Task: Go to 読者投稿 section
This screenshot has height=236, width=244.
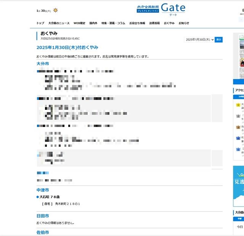Action: pyautogui.click(x=154, y=23)
